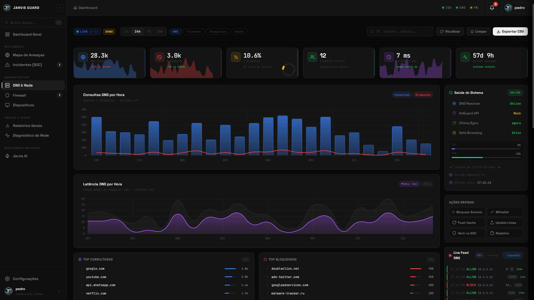The width and height of the screenshot is (534, 300).
Task: Toggle the Bloqueios chart series
Action: click(x=423, y=95)
